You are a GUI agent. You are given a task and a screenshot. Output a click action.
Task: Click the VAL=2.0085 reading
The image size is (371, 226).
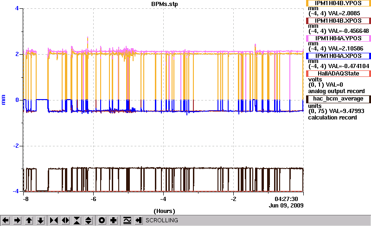(344, 13)
